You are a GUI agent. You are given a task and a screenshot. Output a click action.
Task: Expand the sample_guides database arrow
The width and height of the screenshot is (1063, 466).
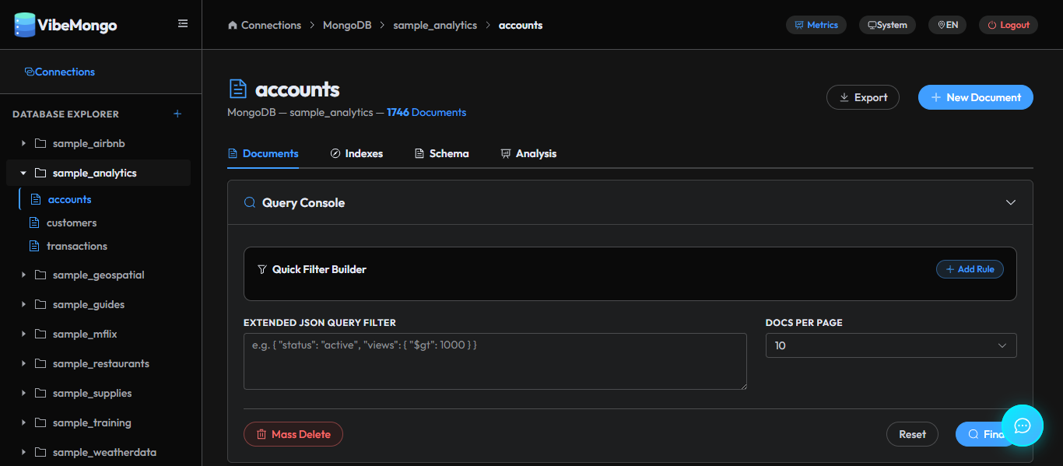[23, 304]
